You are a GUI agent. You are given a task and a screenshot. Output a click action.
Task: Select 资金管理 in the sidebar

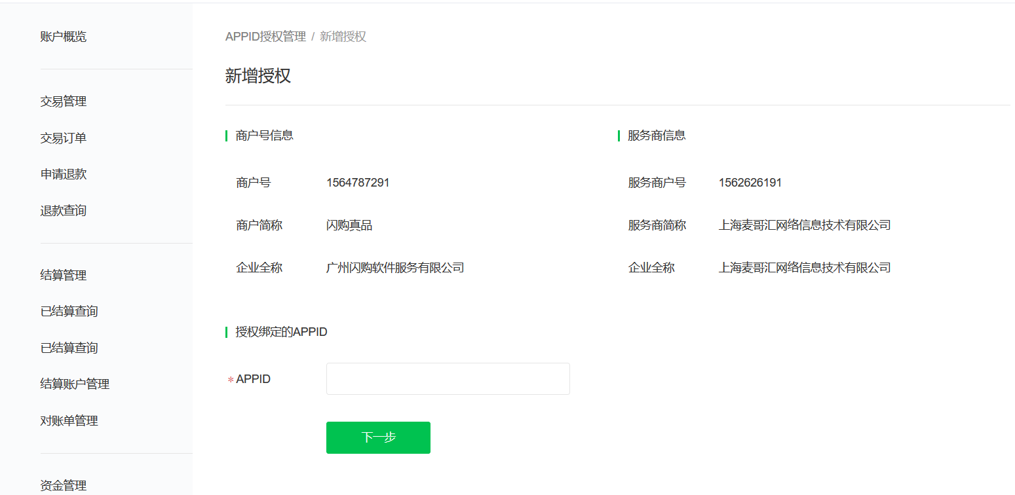[64, 486]
